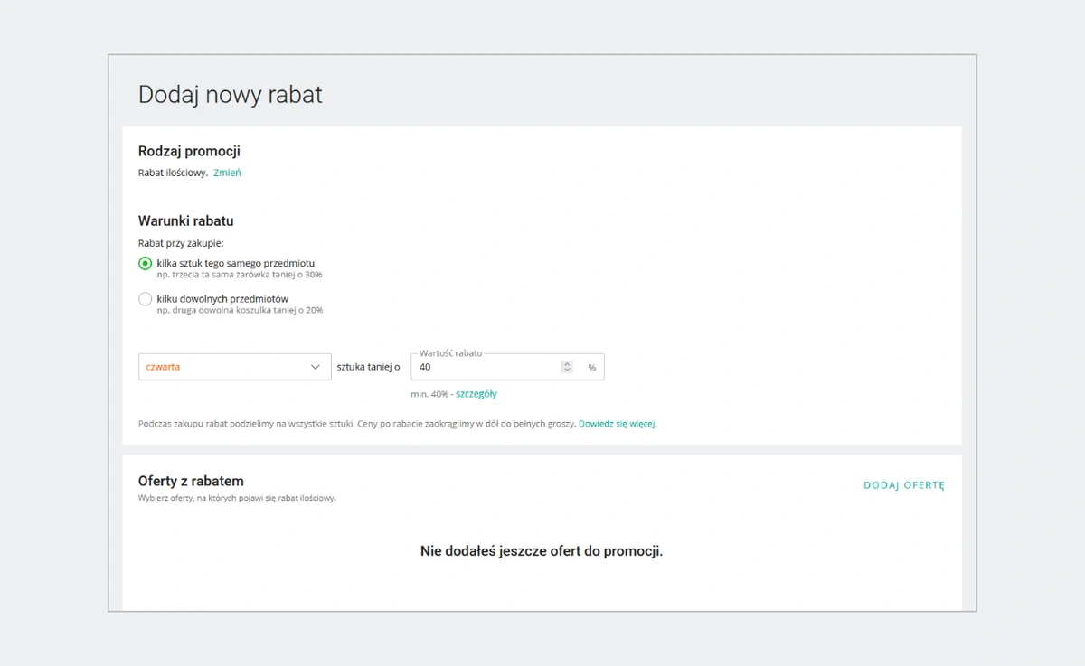Click the 'Oferty z rabatem' section heading

[x=191, y=481]
